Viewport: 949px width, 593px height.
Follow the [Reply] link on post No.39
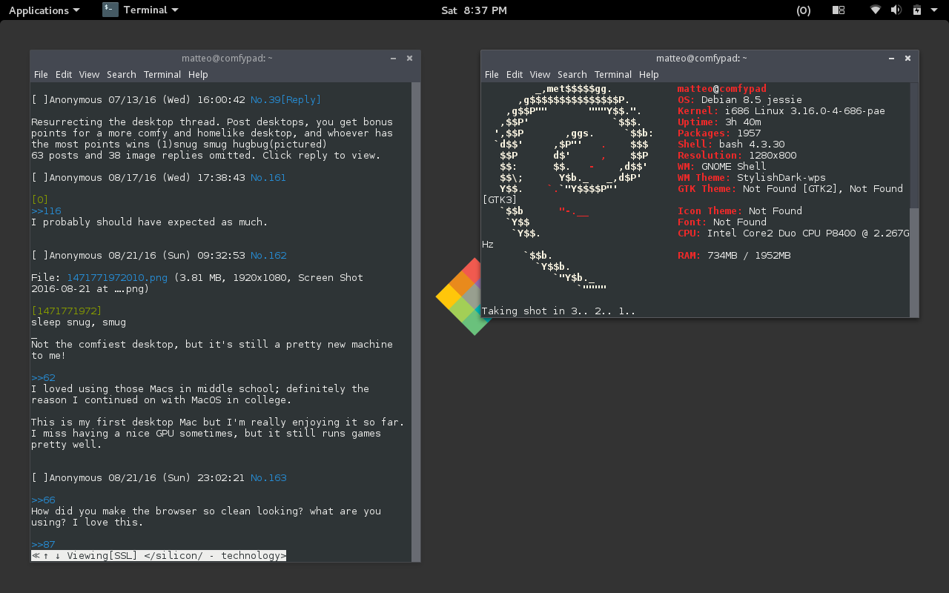301,100
